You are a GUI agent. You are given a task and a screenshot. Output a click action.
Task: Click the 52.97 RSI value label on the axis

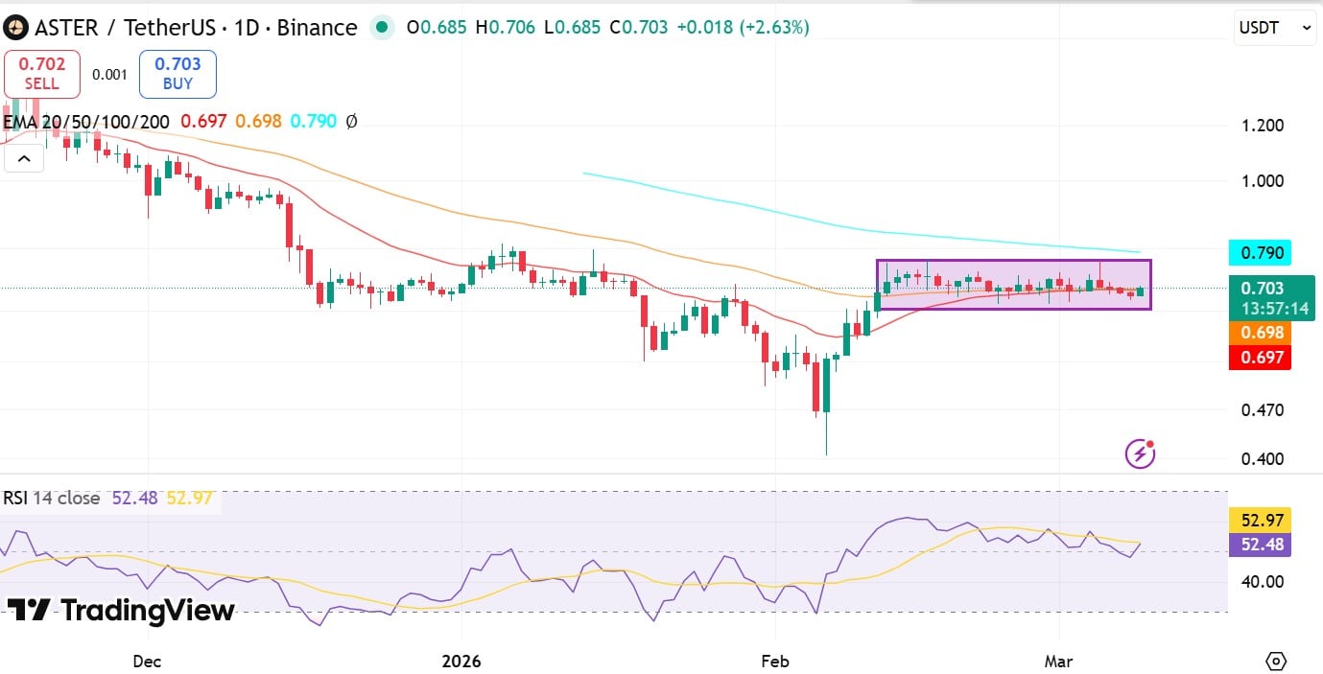[1260, 521]
